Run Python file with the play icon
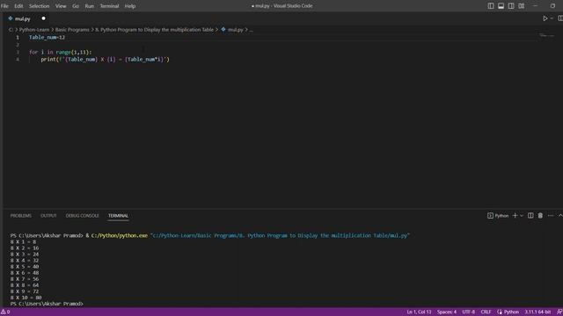 [545, 18]
